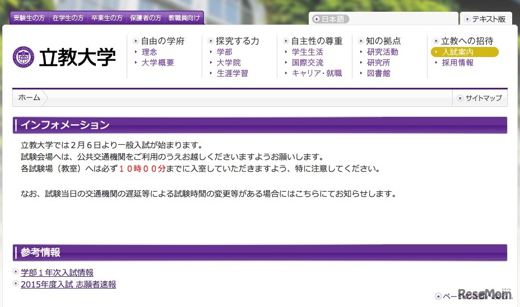Screen dimensions: 520x307
Task: Open the 自由の学府 menu heading
Action: tap(162, 41)
